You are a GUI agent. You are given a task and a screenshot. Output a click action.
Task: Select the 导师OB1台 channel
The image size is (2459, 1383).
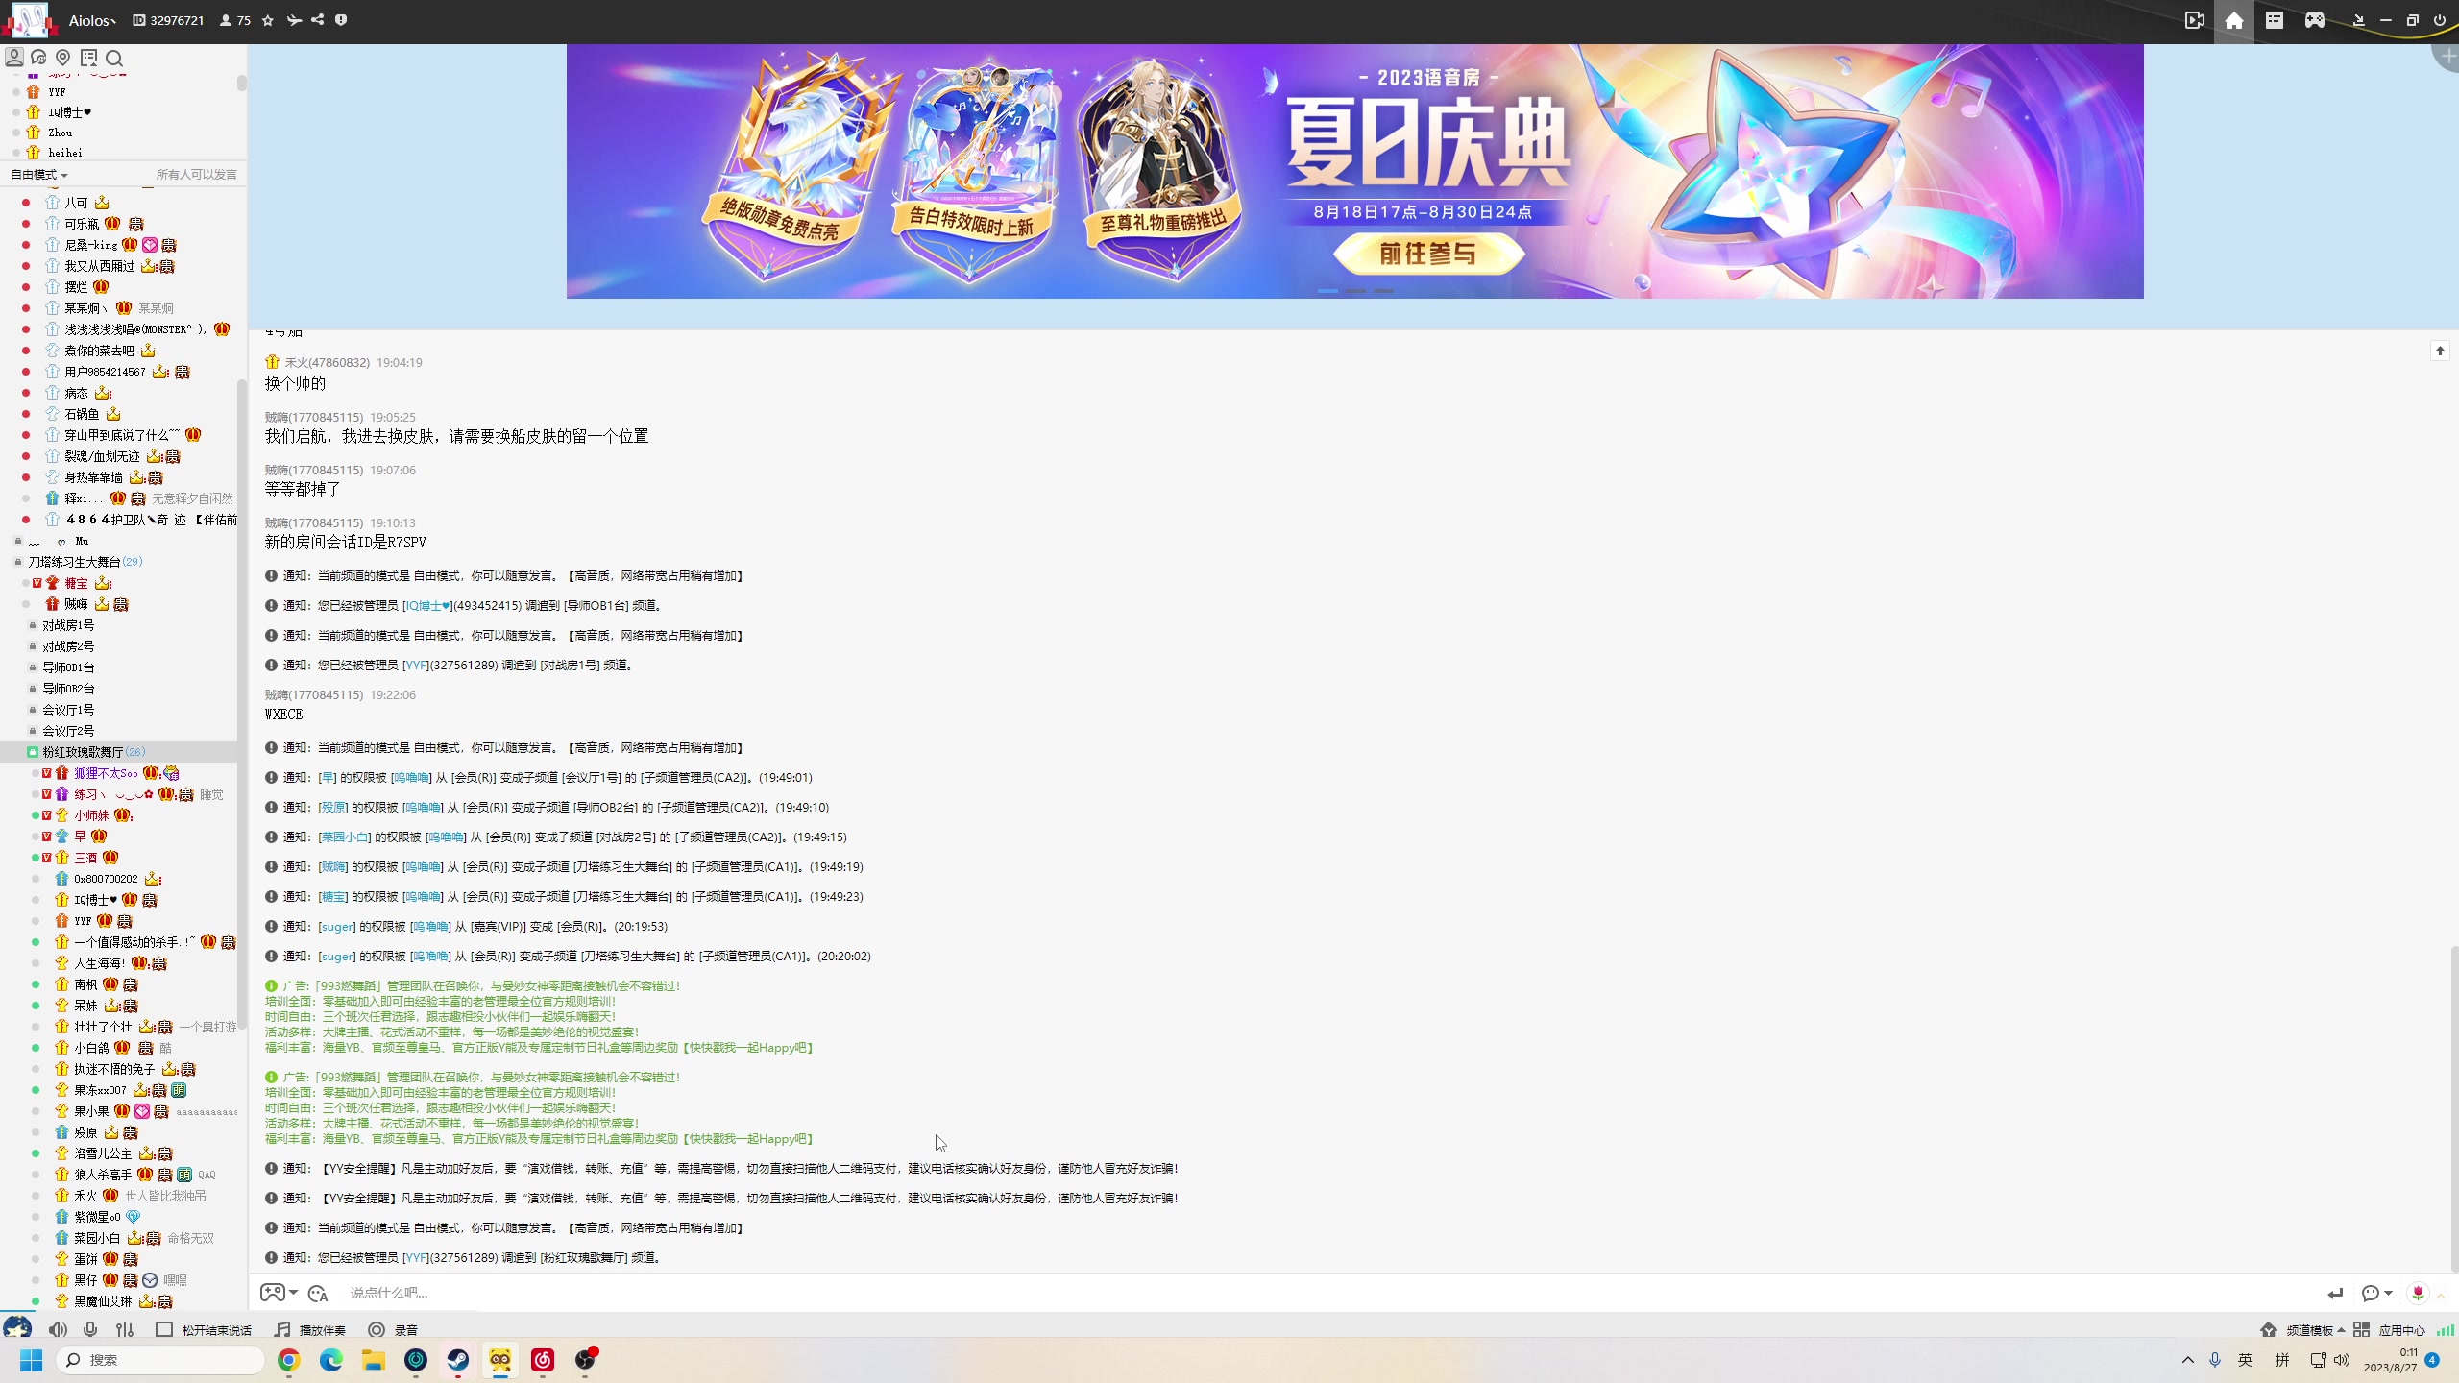click(68, 667)
